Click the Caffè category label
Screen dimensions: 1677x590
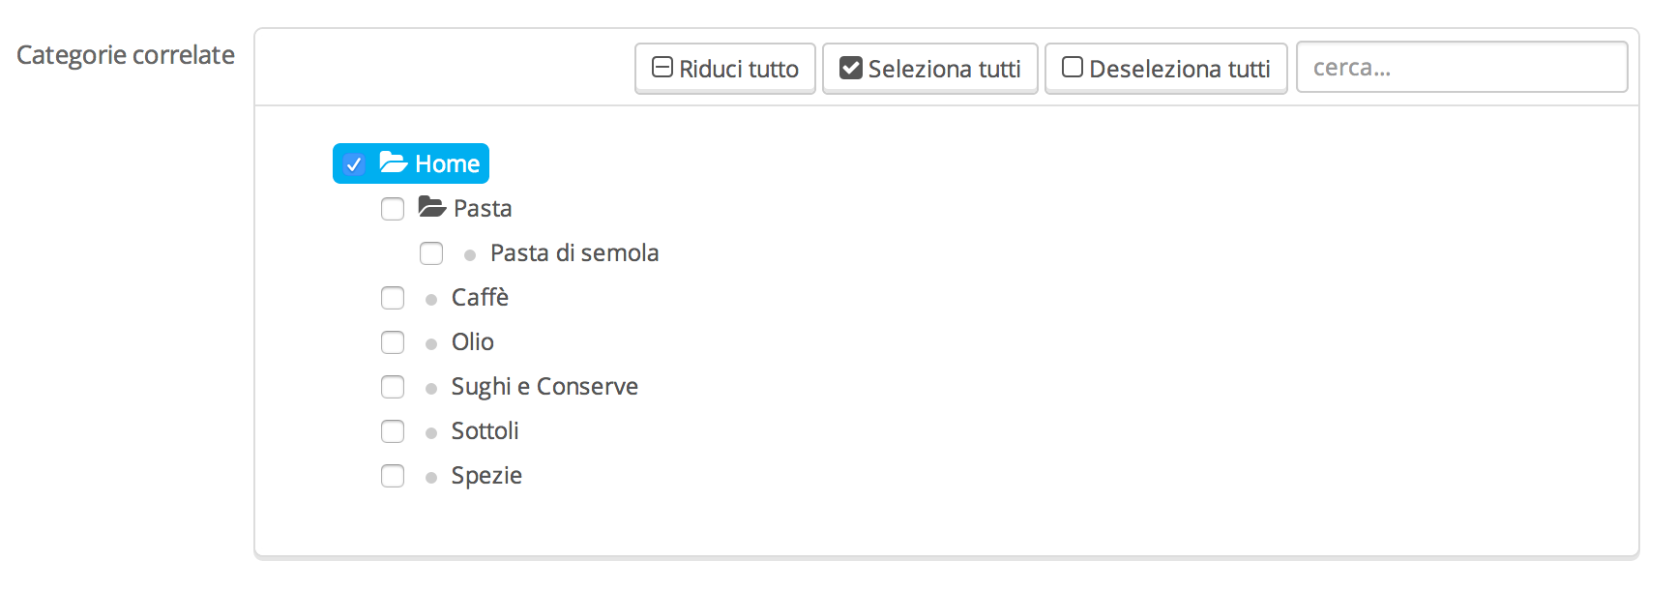480,298
